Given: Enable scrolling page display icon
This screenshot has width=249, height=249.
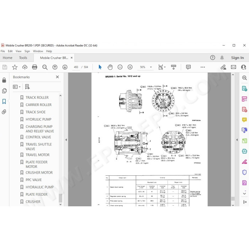Looking at the screenshot, I should coord(174,67).
